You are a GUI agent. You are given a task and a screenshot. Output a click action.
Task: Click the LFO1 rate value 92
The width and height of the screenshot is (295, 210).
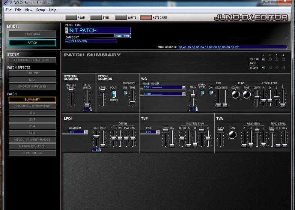click(x=97, y=149)
